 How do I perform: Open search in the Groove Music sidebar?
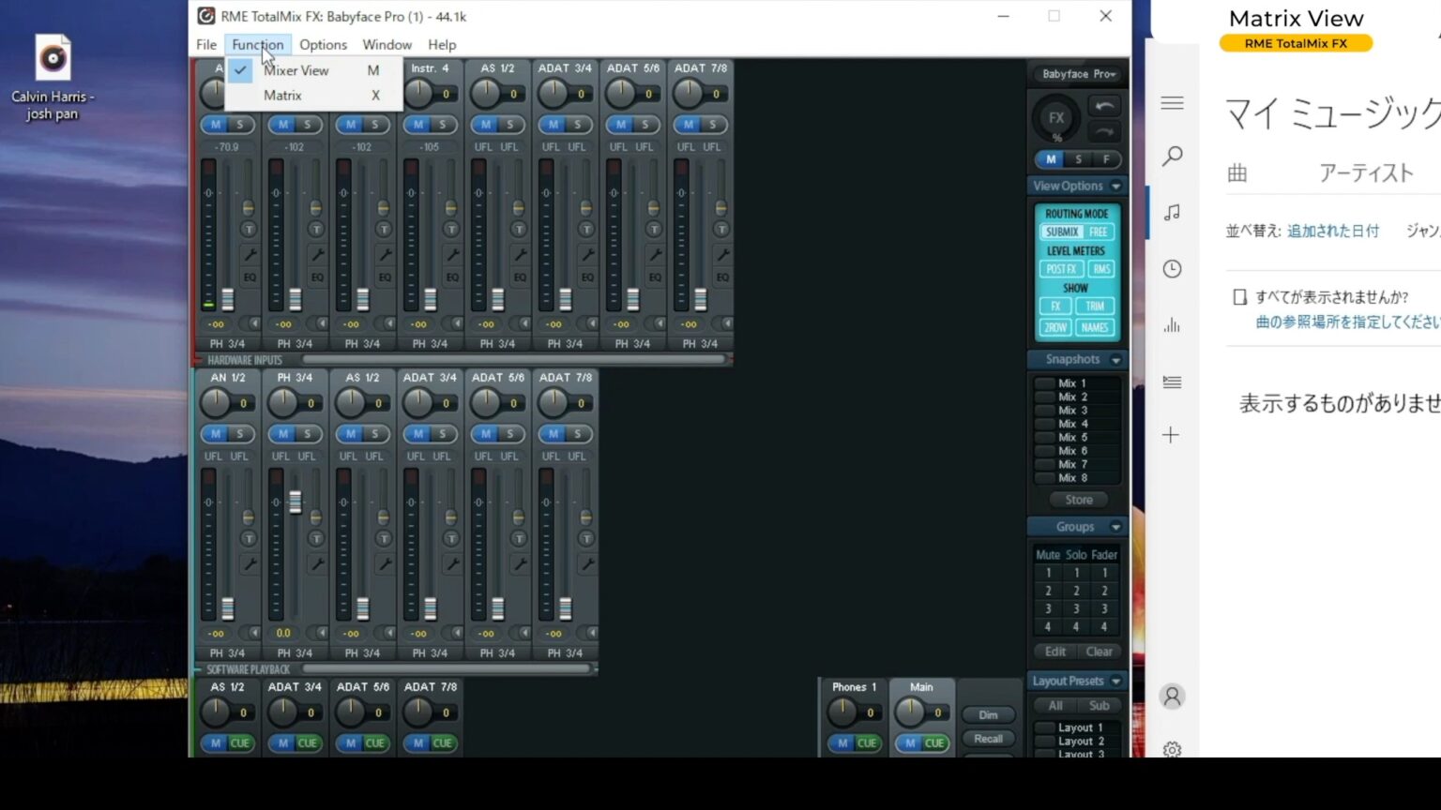click(1172, 157)
